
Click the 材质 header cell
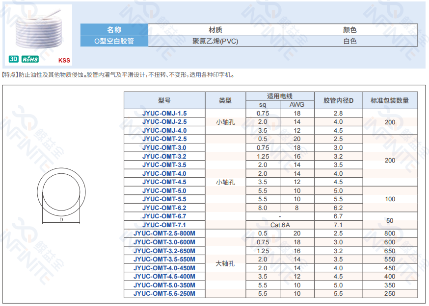click(x=215, y=29)
